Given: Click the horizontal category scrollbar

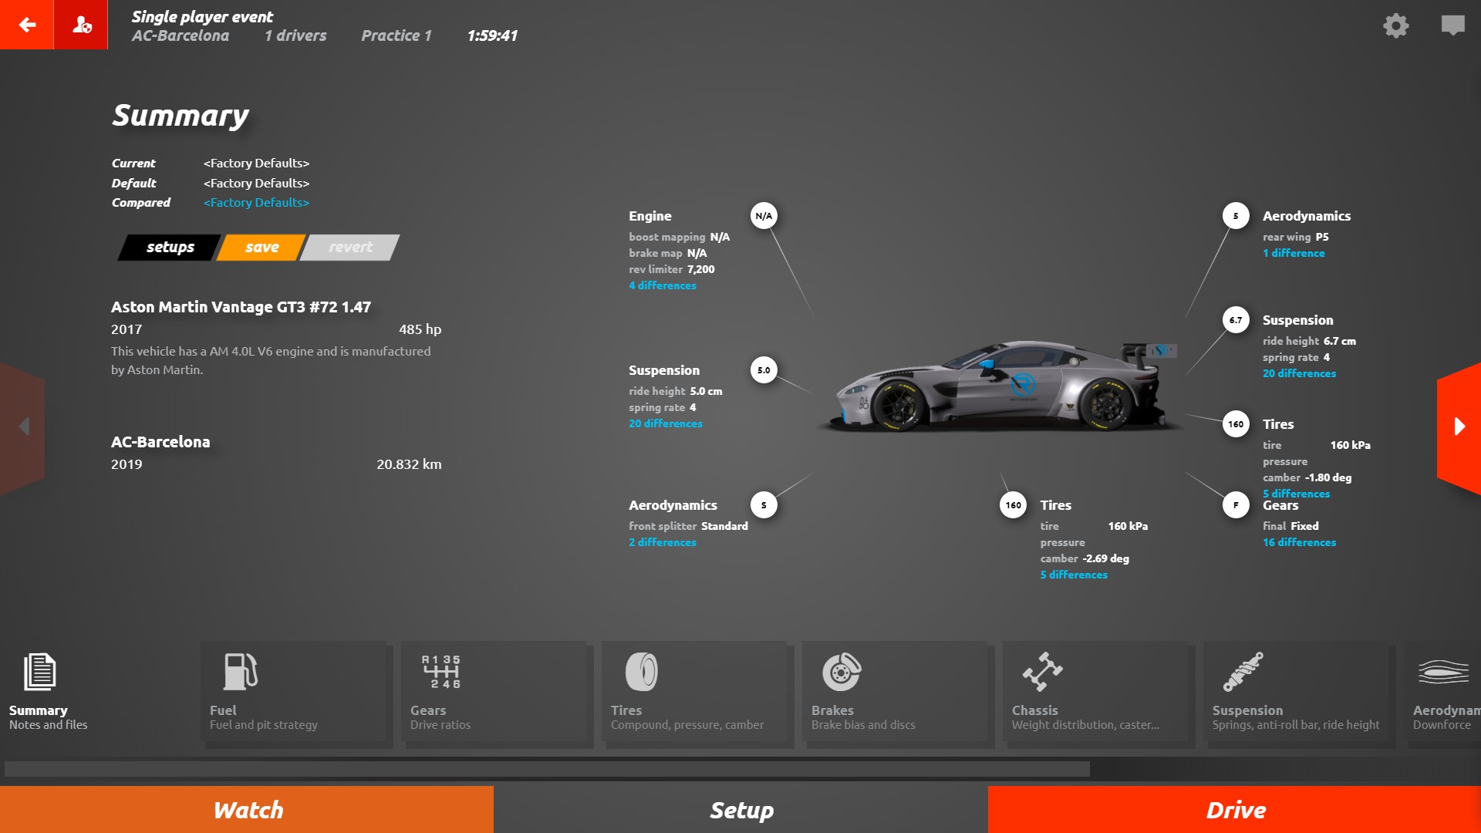Looking at the screenshot, I should (x=547, y=769).
